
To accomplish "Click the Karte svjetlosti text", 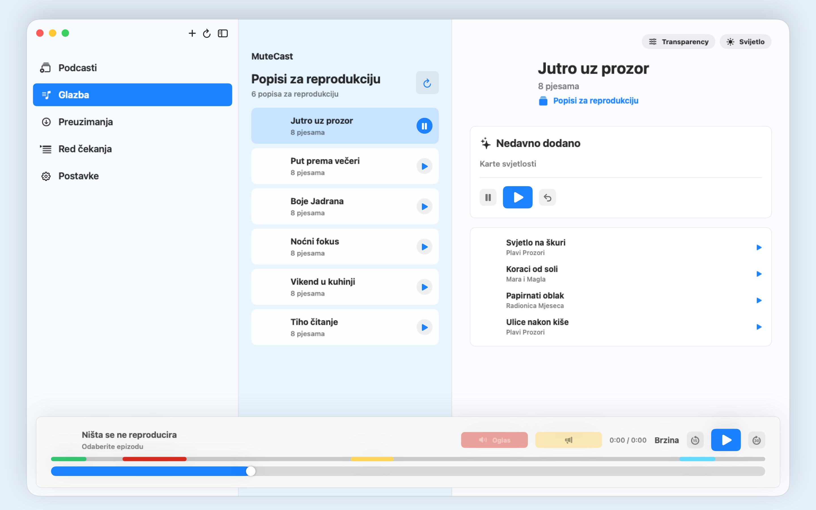I will (508, 164).
